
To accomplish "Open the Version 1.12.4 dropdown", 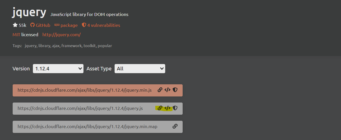I will tap(58, 69).
